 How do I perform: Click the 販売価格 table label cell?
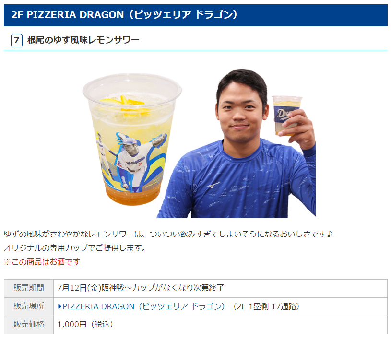[x=29, y=325]
